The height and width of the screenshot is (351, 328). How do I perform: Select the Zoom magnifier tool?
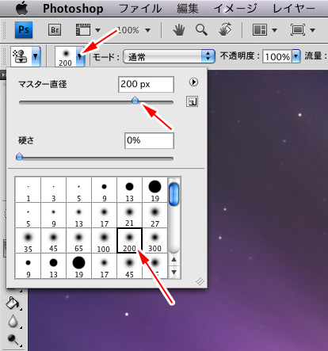[201, 30]
